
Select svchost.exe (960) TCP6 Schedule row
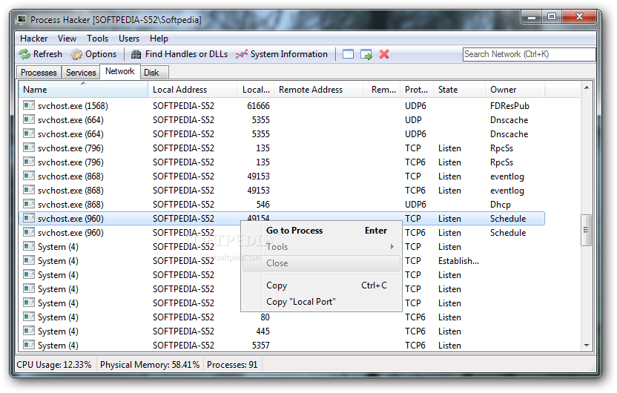click(x=281, y=233)
